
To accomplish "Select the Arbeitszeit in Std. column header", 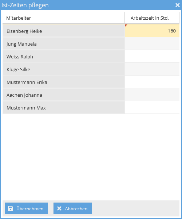I will click(152, 18).
